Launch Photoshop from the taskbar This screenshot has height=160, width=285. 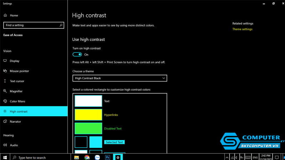pos(107,157)
